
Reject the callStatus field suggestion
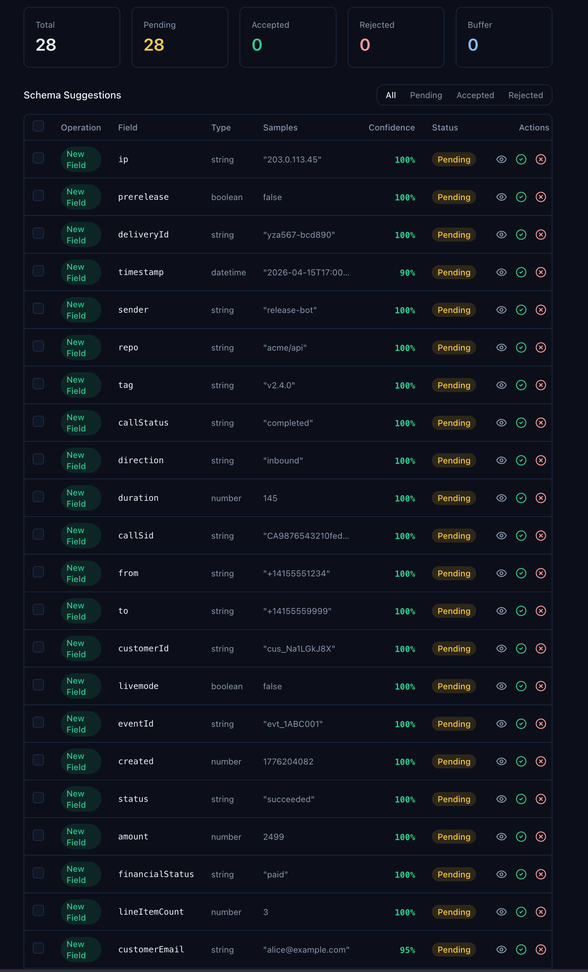(541, 423)
